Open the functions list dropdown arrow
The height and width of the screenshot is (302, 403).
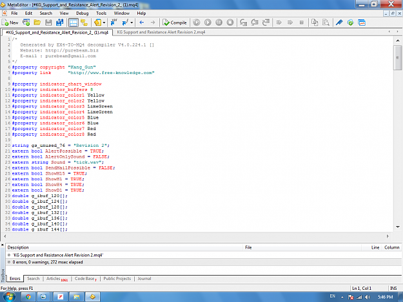[x=132, y=23]
